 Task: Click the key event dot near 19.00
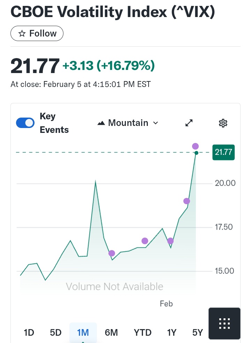coord(187,201)
